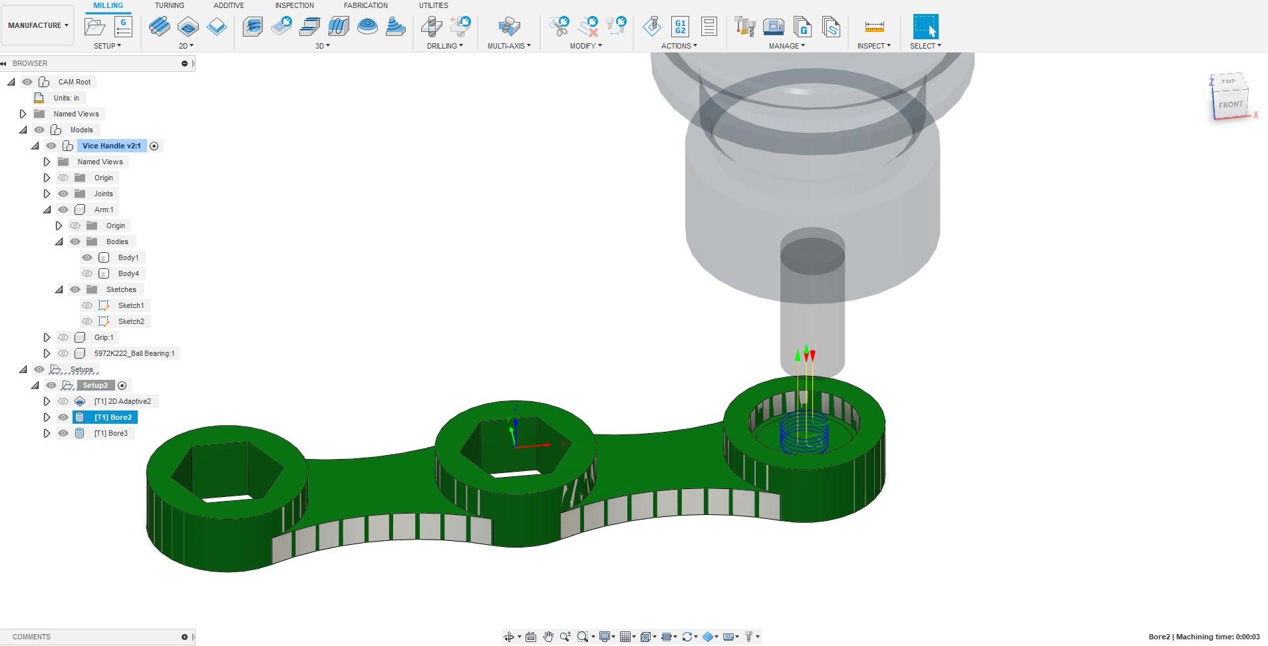The height and width of the screenshot is (646, 1268).
Task: Click the Post Process G1 G2 icon
Action: click(x=681, y=27)
